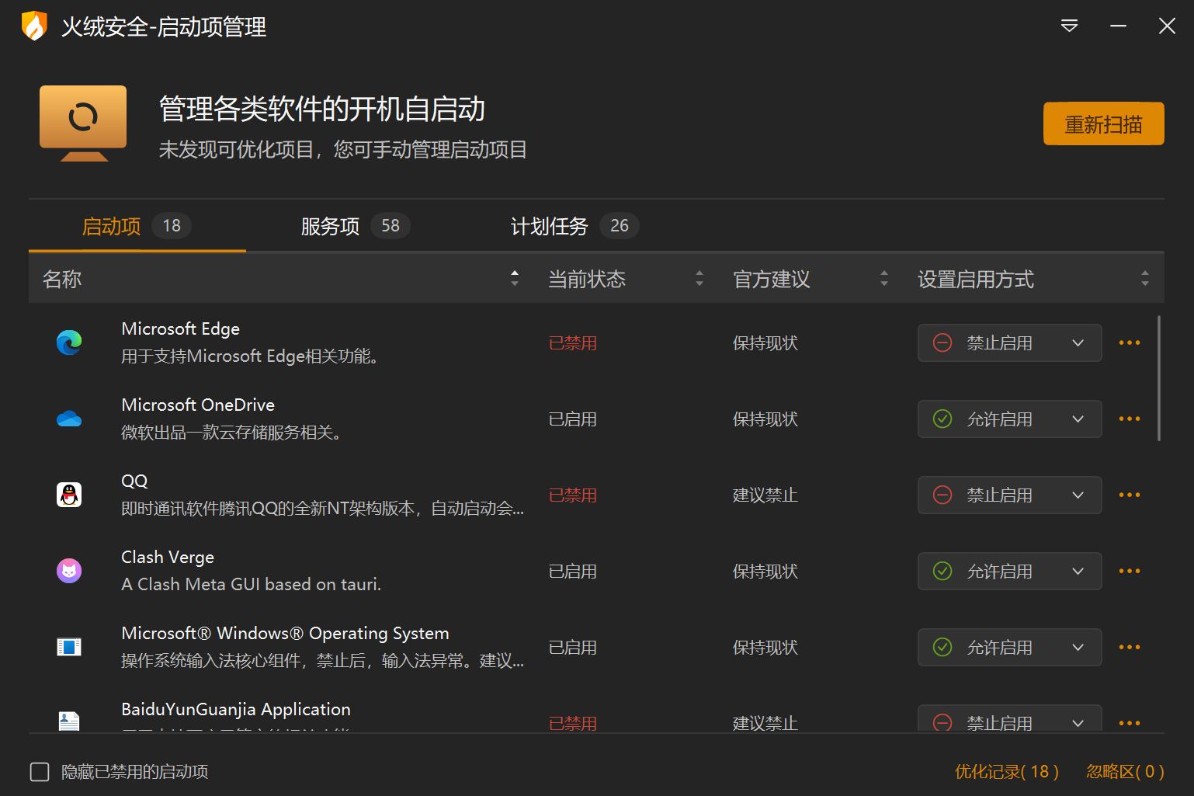Click the startup monitor illustration icon
Viewport: 1194px width, 796px height.
point(83,123)
